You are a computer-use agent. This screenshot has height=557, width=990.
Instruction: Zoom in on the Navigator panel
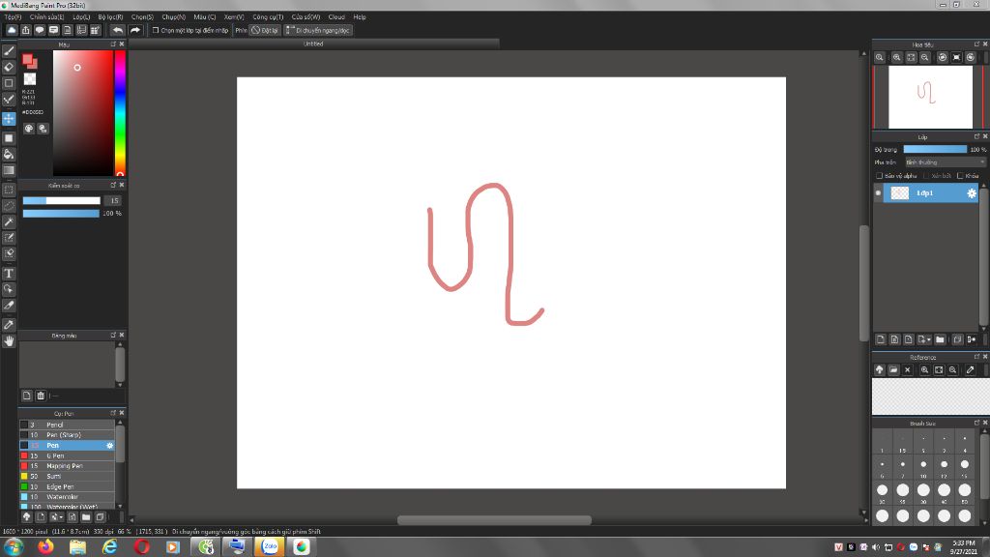pos(896,57)
